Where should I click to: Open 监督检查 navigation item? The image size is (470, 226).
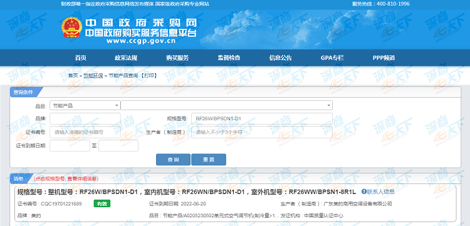pyautogui.click(x=229, y=58)
